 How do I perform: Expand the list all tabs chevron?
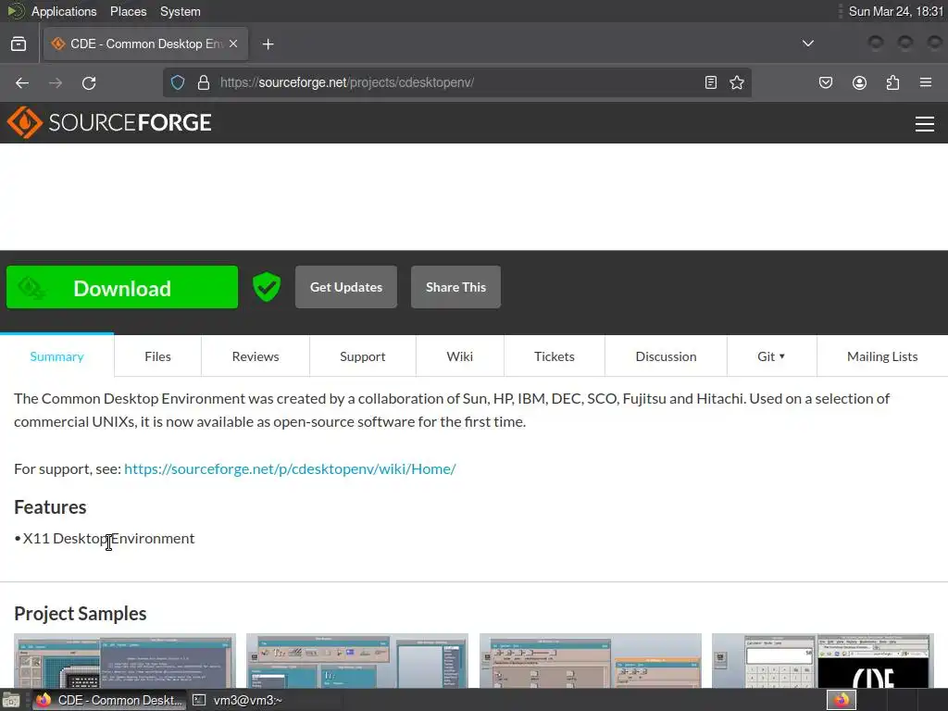(807, 44)
